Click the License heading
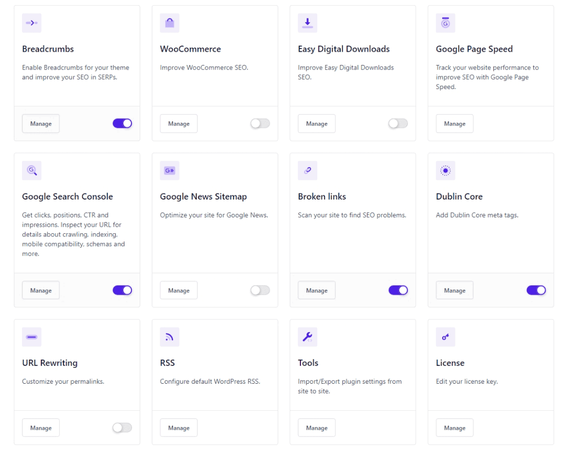Image resolution: width=565 pixels, height=463 pixels. coord(450,363)
